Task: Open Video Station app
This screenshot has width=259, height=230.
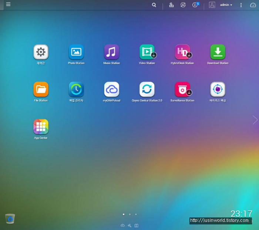Action: pos(147,52)
